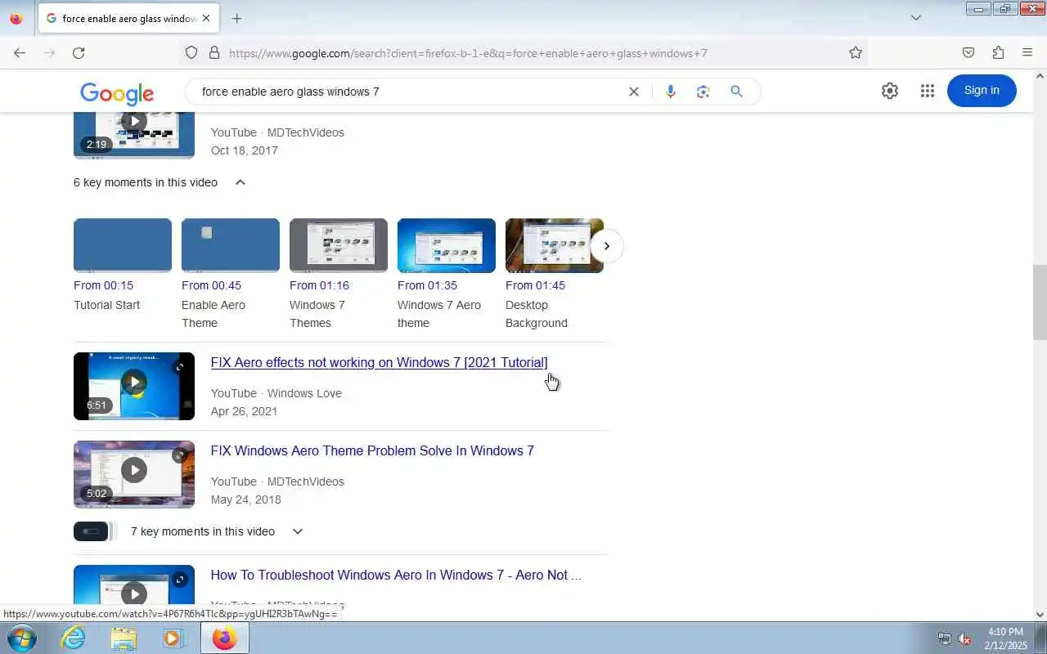Click YouTube · Windows Love source text

(x=276, y=393)
